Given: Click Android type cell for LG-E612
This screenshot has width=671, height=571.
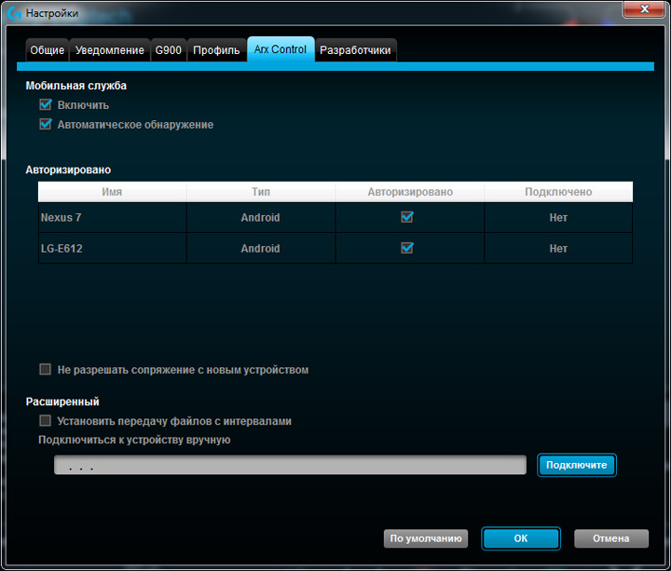Looking at the screenshot, I should click(260, 249).
